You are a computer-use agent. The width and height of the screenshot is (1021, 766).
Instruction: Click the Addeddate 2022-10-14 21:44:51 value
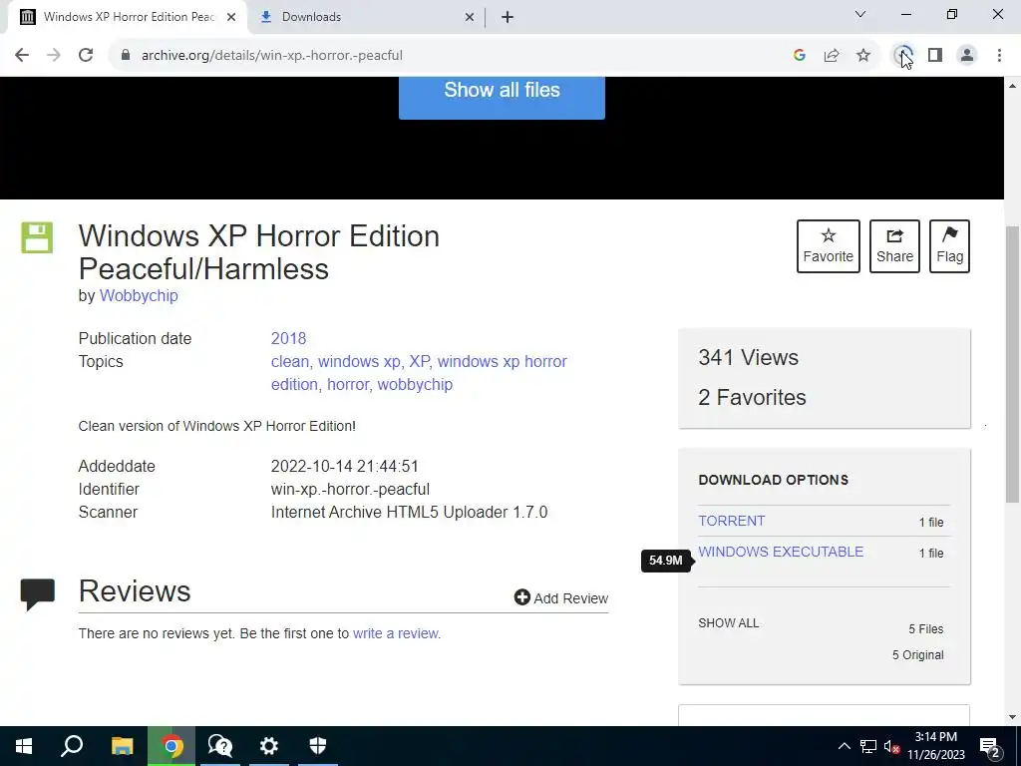(344, 467)
